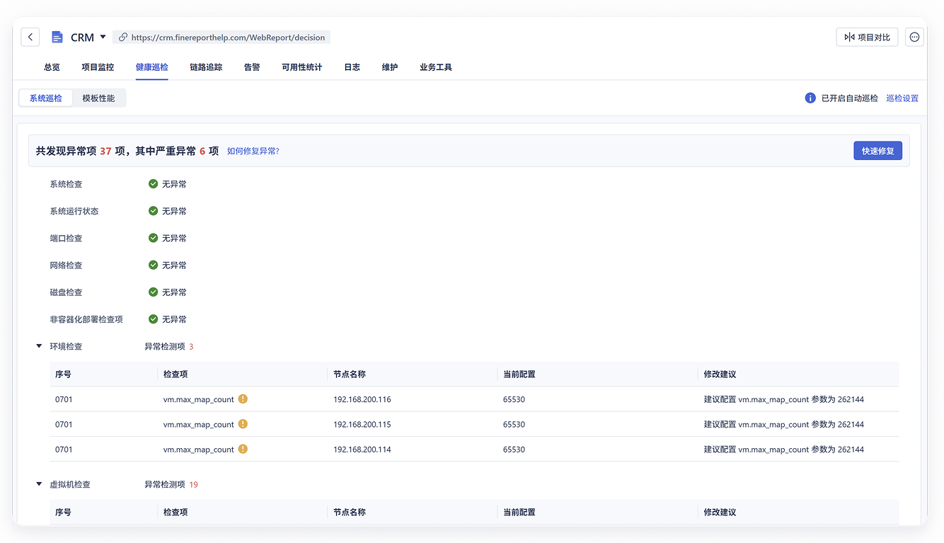
Task: Collapse the 环境检查 section
Action: (39, 346)
